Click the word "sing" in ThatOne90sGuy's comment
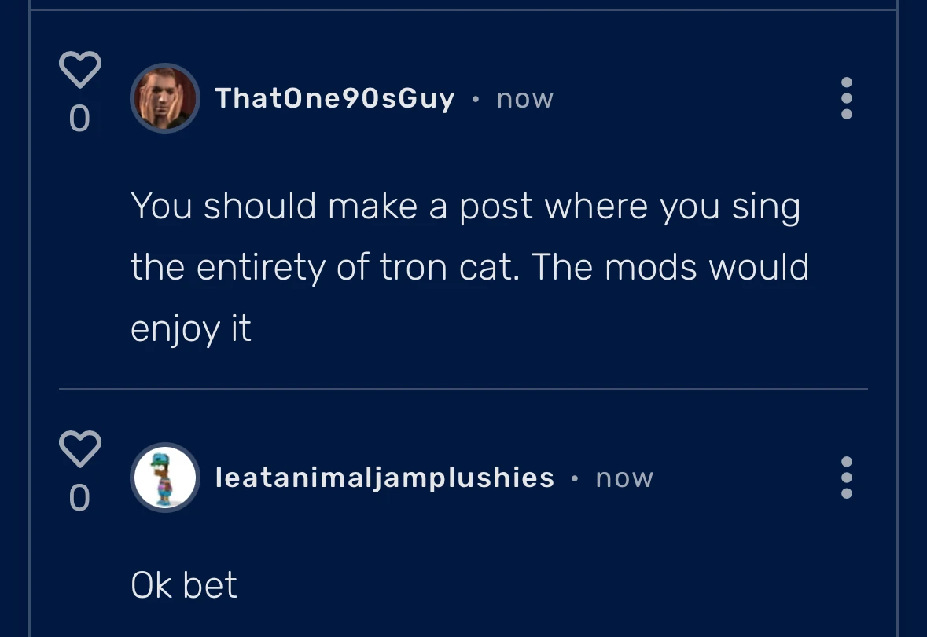The width and height of the screenshot is (927, 637). point(766,208)
